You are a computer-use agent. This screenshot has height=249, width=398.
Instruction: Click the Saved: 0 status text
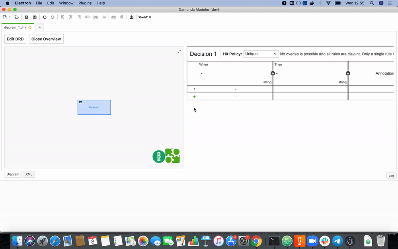(x=144, y=17)
